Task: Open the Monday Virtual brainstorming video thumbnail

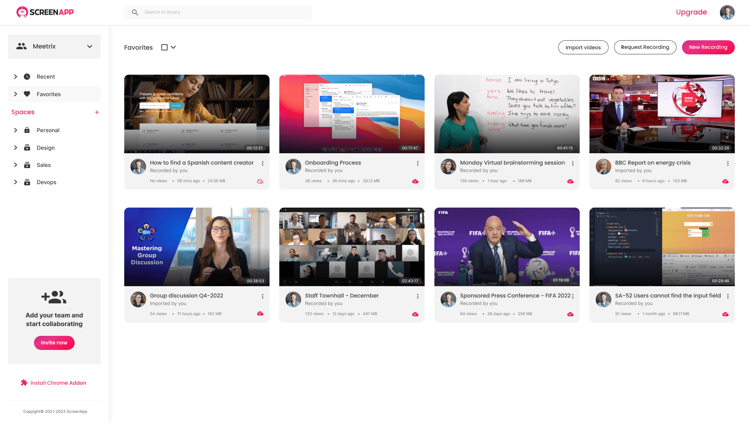Action: pos(507,114)
